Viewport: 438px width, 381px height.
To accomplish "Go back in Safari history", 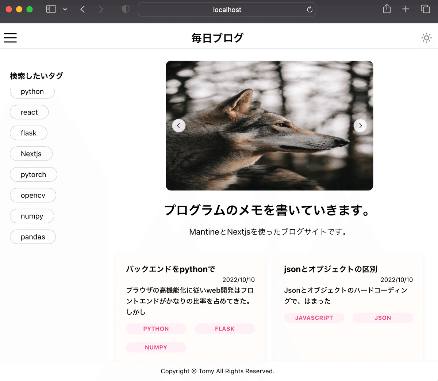I will pyautogui.click(x=82, y=9).
